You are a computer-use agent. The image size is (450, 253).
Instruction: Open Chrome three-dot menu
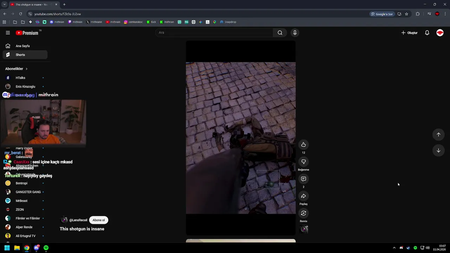pyautogui.click(x=445, y=14)
